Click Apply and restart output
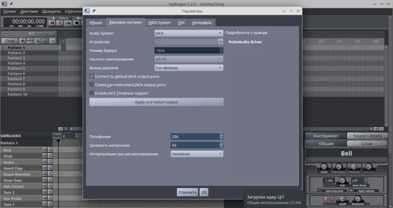 [157, 102]
